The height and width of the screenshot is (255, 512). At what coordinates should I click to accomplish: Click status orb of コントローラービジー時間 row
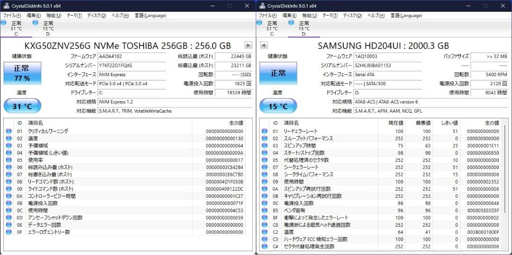[x=9, y=196]
